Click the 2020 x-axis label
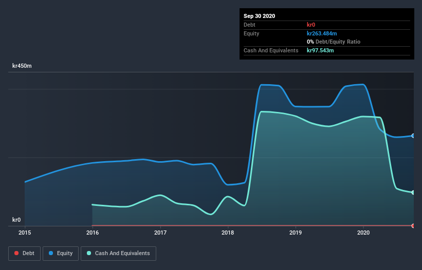422x270 pixels. click(363, 233)
